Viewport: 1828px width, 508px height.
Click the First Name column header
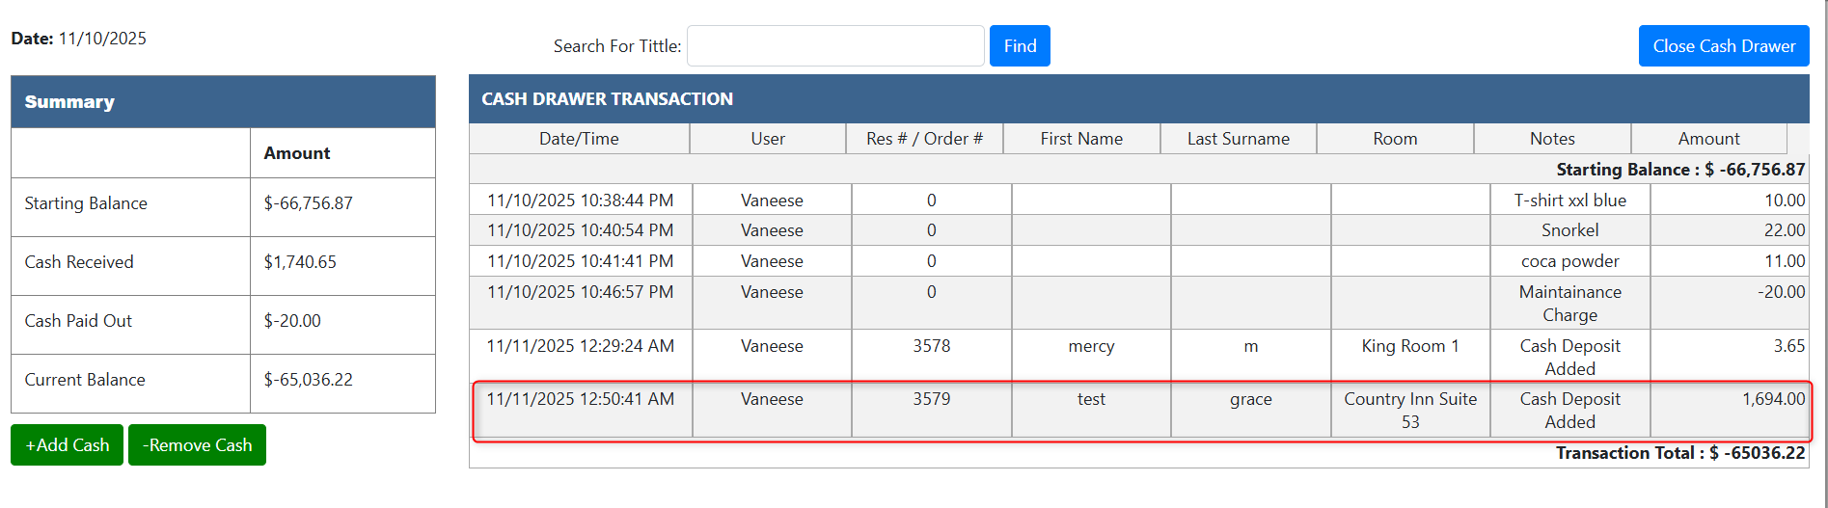(1081, 139)
